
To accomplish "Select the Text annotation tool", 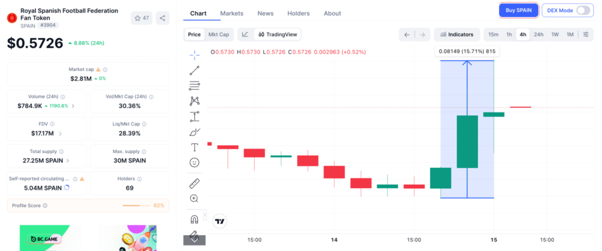I will tap(195, 147).
